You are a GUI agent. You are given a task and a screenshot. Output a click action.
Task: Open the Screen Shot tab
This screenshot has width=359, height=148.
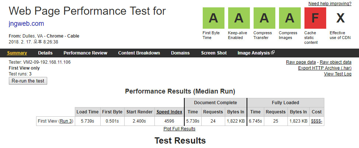(214, 53)
